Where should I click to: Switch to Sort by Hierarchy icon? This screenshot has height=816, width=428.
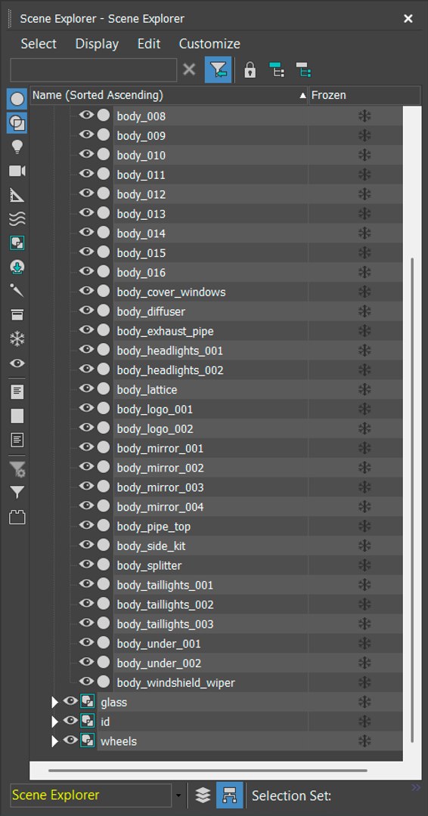click(x=230, y=795)
